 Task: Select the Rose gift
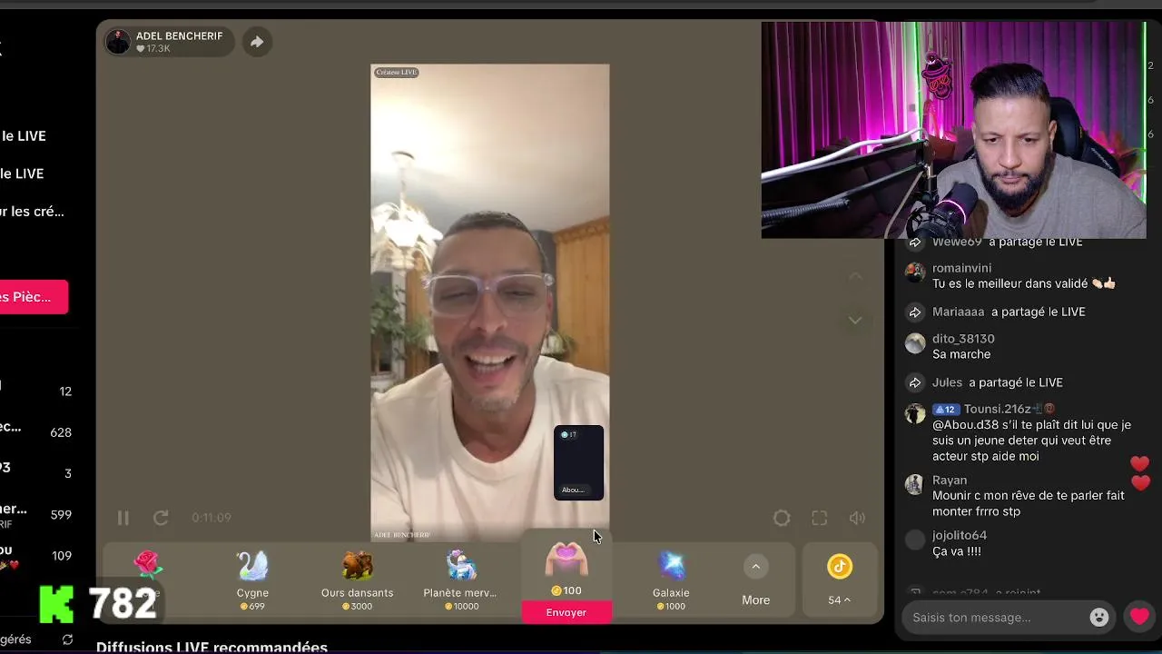point(147,578)
